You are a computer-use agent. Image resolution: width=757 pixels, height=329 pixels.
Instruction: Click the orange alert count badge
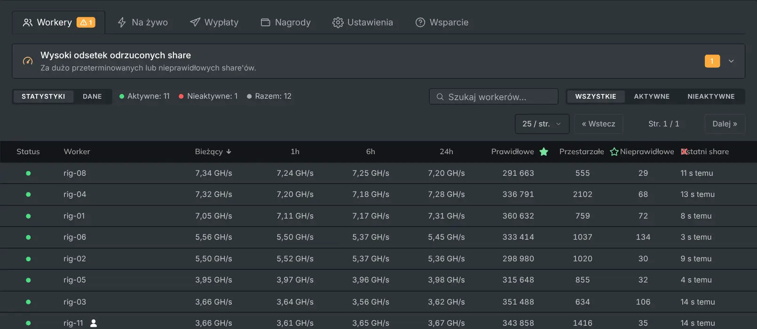click(x=712, y=61)
